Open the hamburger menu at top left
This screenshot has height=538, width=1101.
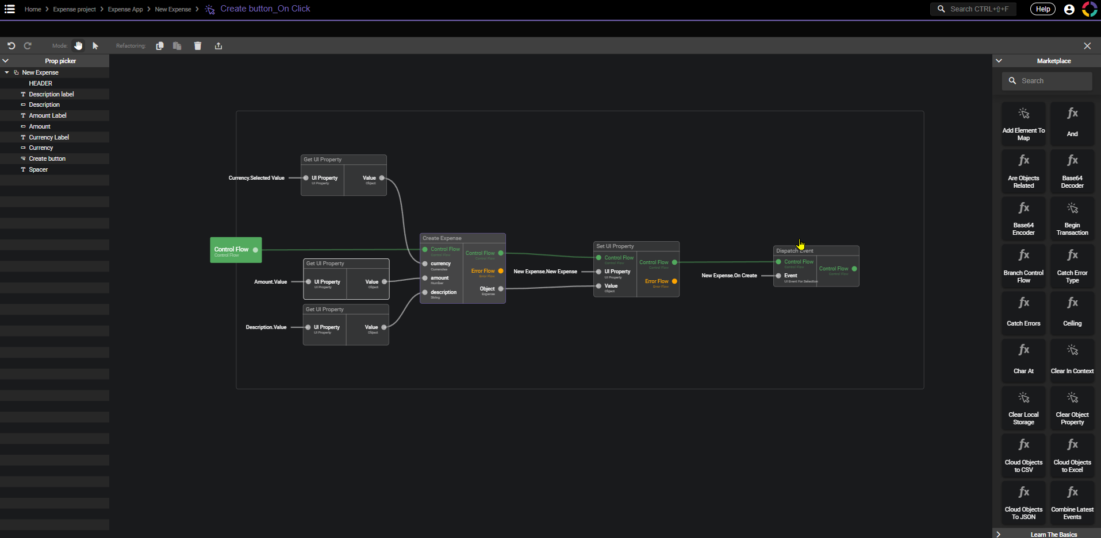click(9, 9)
